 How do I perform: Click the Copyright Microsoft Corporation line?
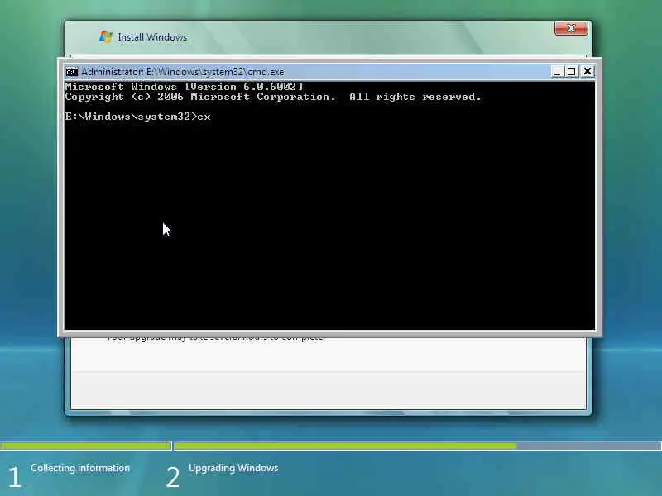coord(273,97)
